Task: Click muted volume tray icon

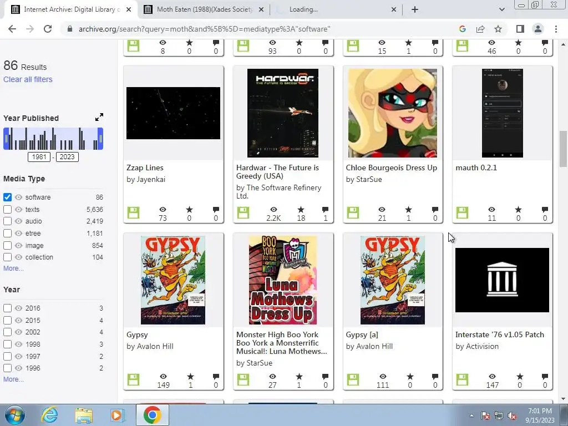Action: pos(512,415)
